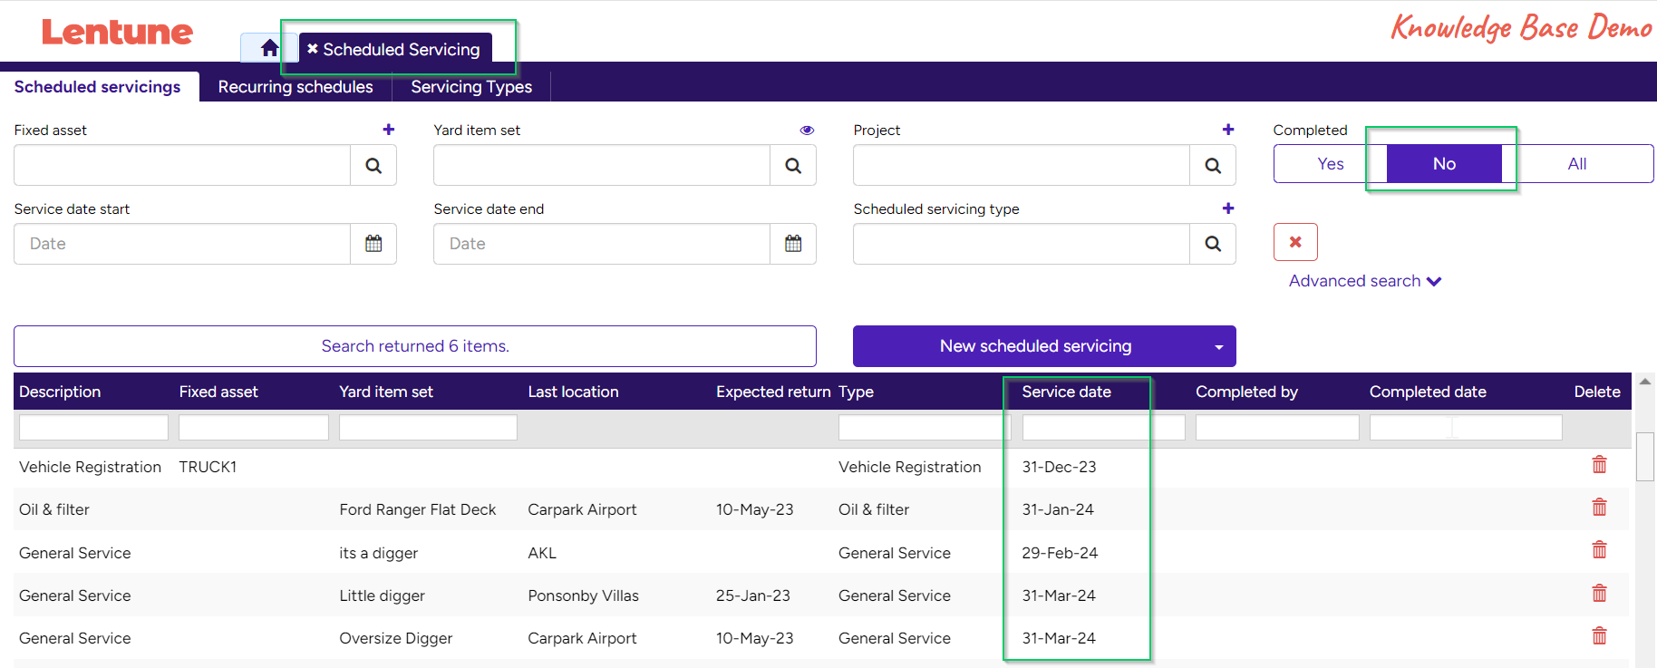The width and height of the screenshot is (1657, 668).
Task: Click the Service date end input
Action: (x=602, y=244)
